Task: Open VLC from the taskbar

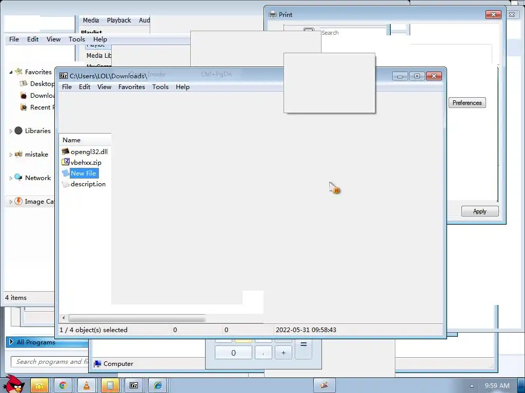Action: (x=86, y=386)
